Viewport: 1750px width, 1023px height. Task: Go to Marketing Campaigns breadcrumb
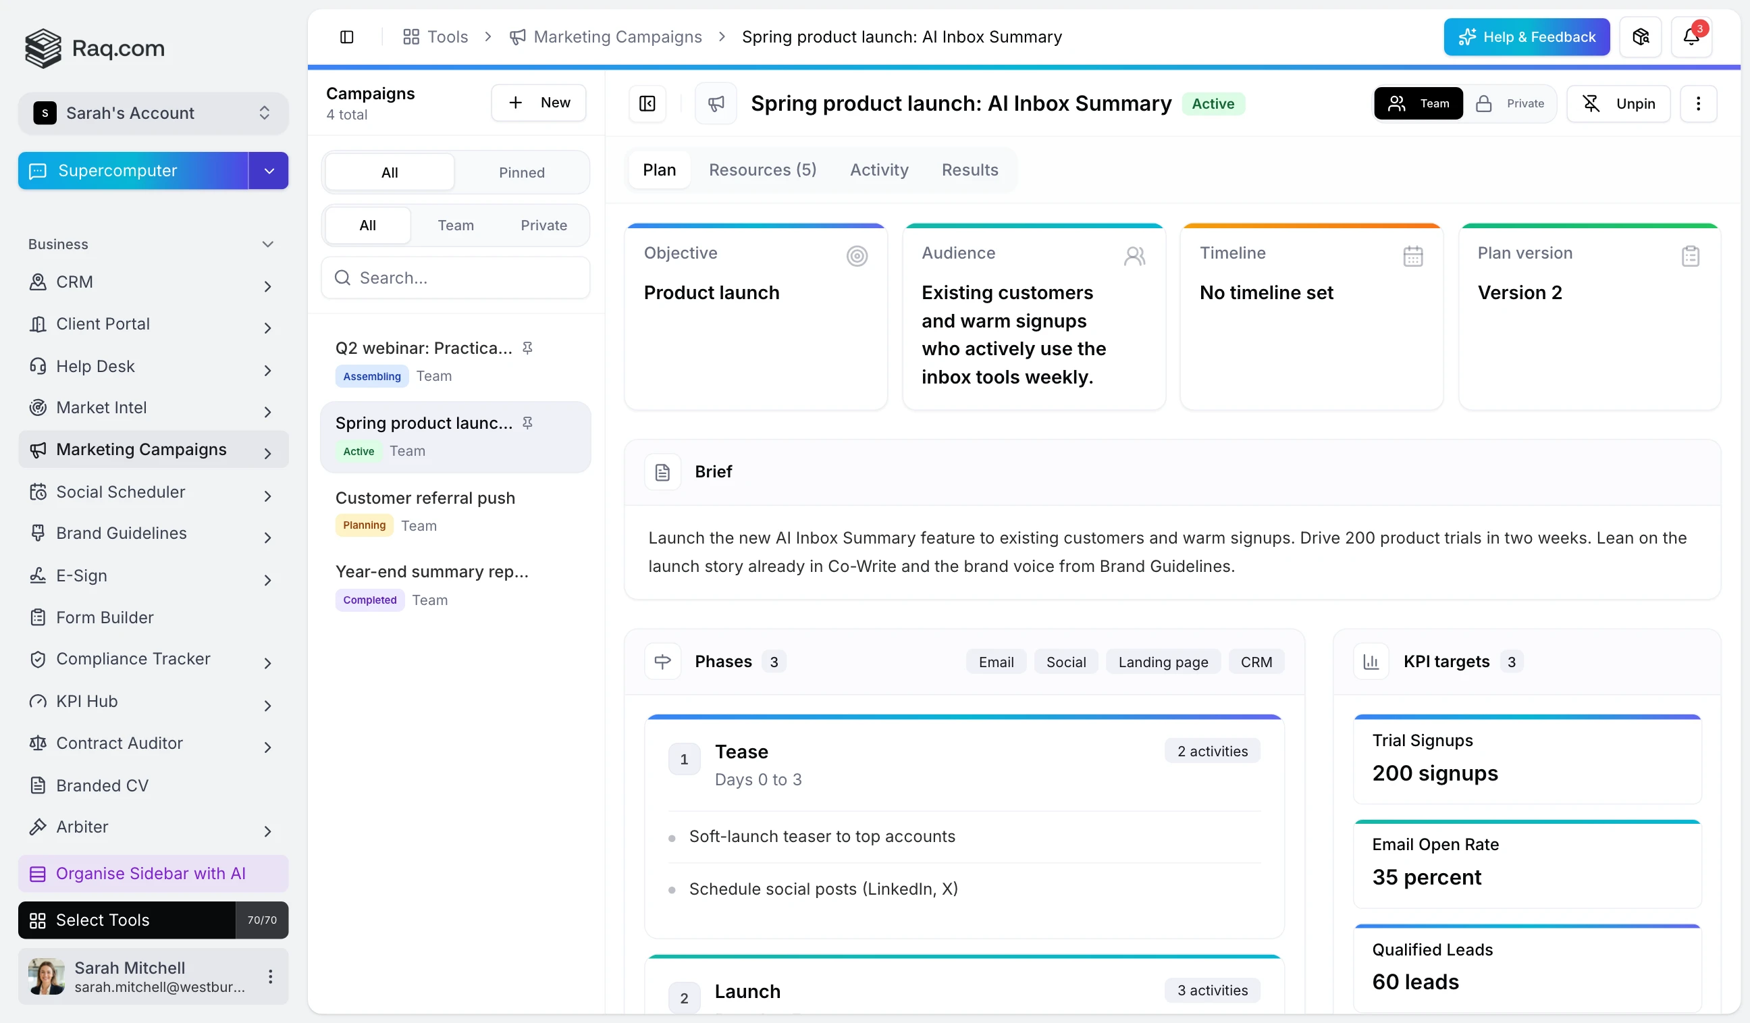click(x=606, y=37)
